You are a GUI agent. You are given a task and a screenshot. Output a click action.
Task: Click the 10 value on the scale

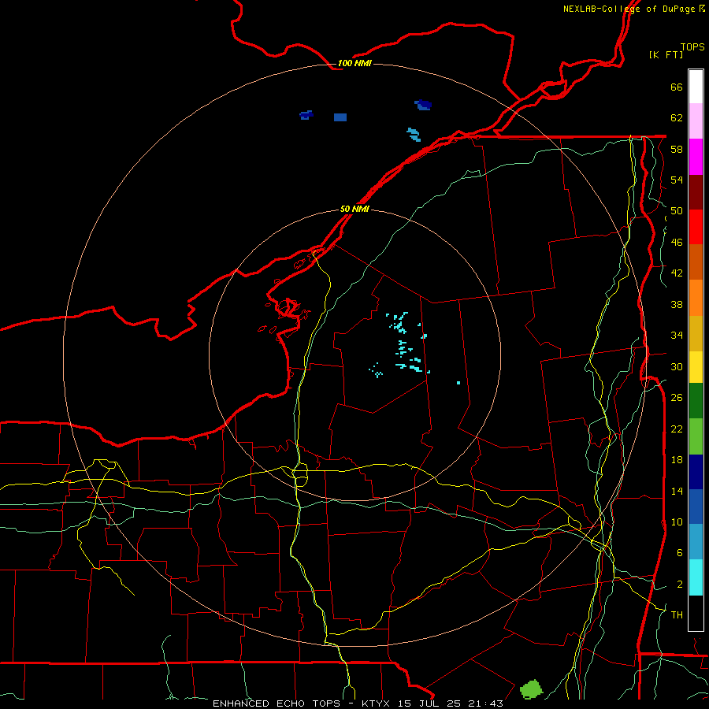click(677, 522)
